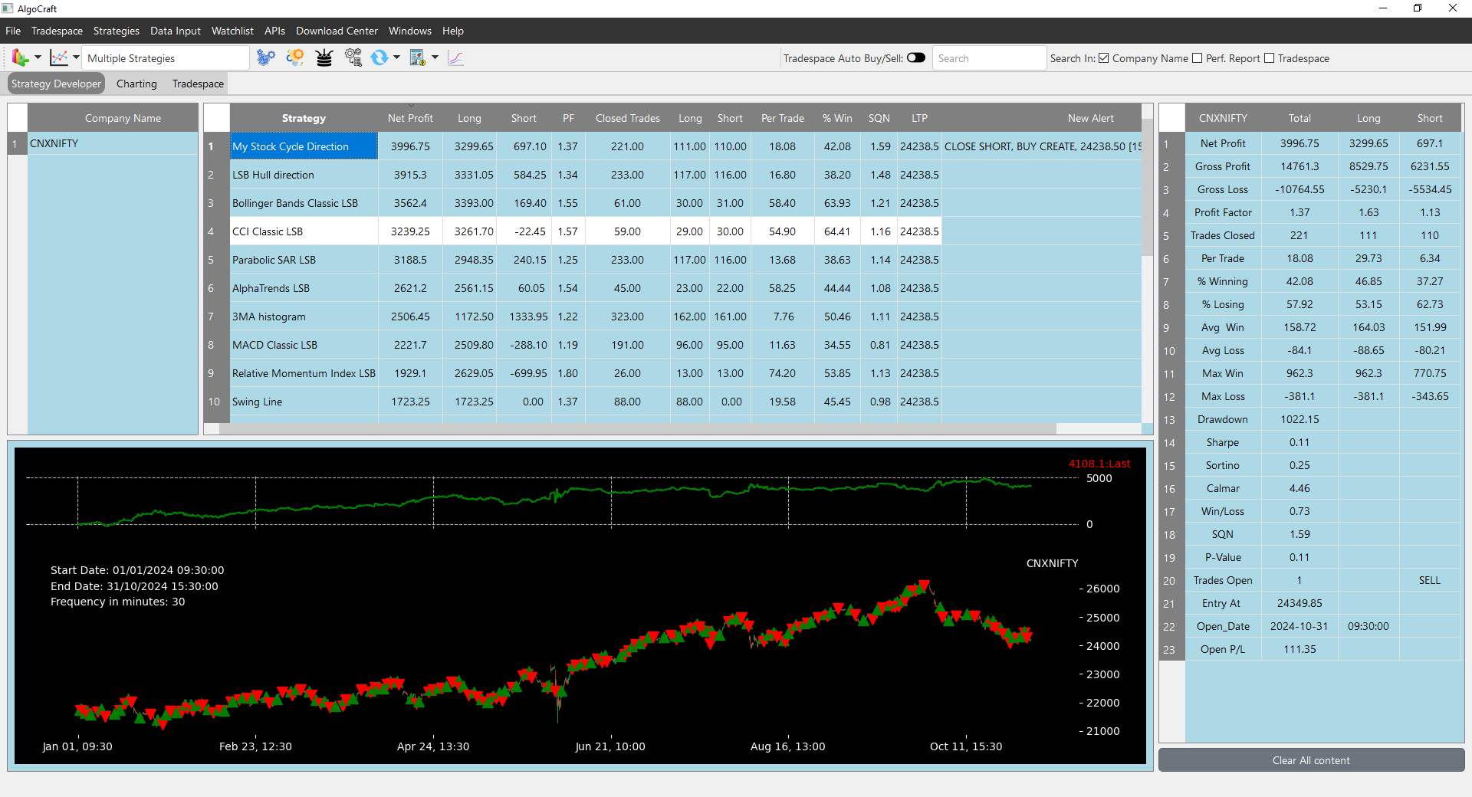Screen dimensions: 1472x797
Task: Uncheck the Company Name search checkbox
Action: [1104, 58]
